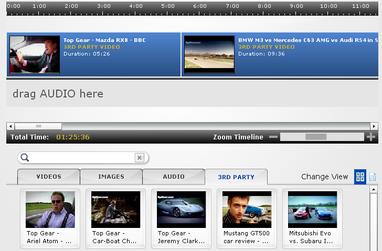382x251 pixels.
Task: Click the timeline scrollbar right arrow
Action: pos(374,126)
